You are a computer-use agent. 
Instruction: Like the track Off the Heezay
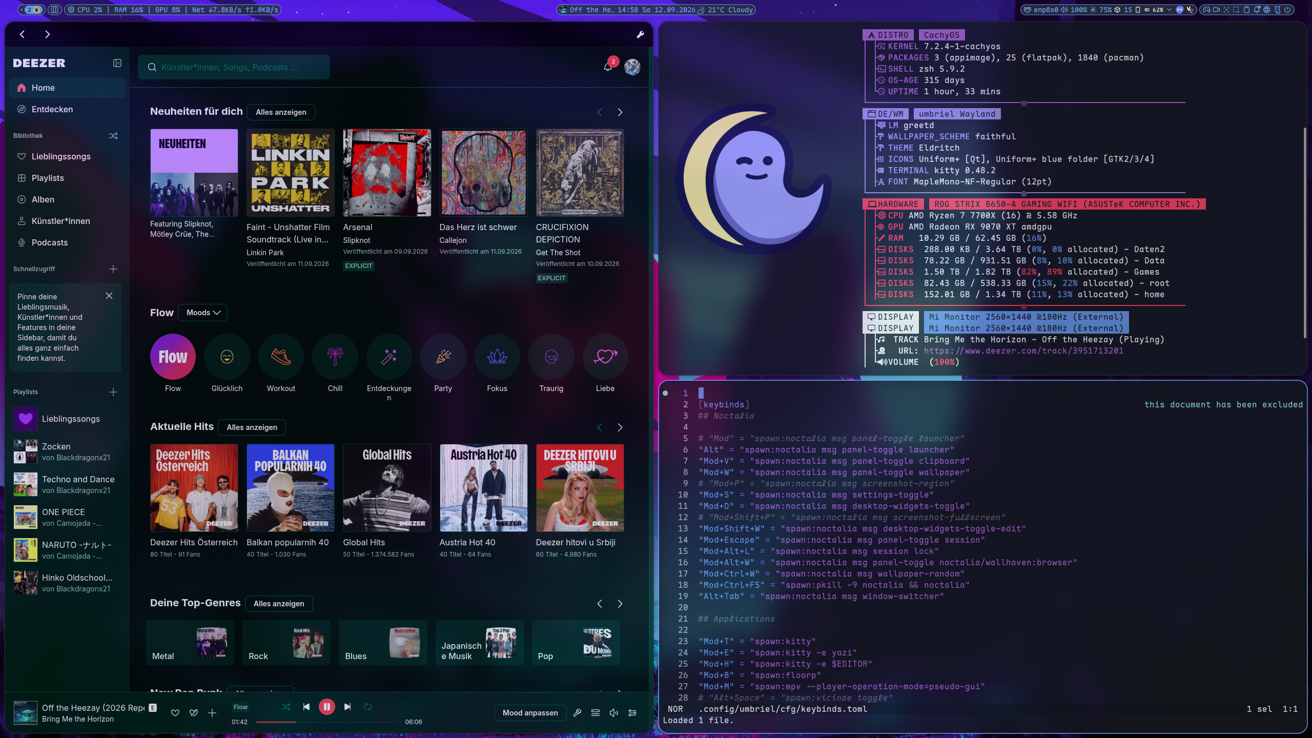point(175,713)
